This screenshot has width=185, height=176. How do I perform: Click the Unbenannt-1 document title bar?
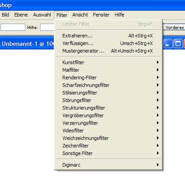pos(28,44)
